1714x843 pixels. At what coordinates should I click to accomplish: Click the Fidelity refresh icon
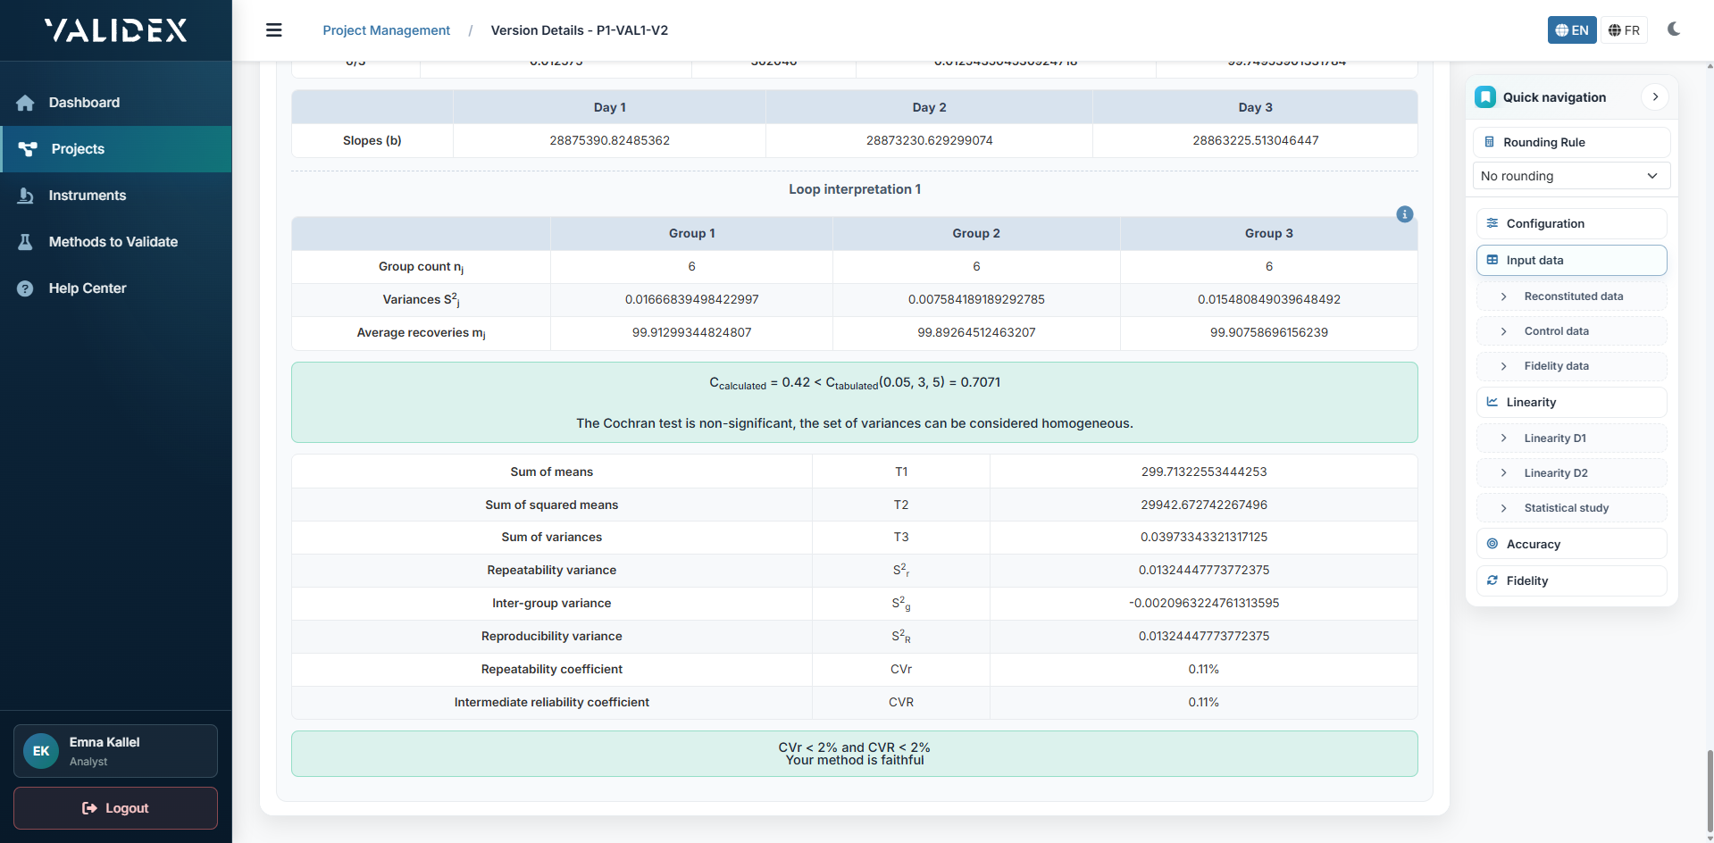(1492, 580)
